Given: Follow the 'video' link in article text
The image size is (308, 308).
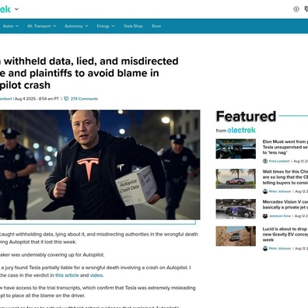Looking at the screenshot, I should click(96, 275).
